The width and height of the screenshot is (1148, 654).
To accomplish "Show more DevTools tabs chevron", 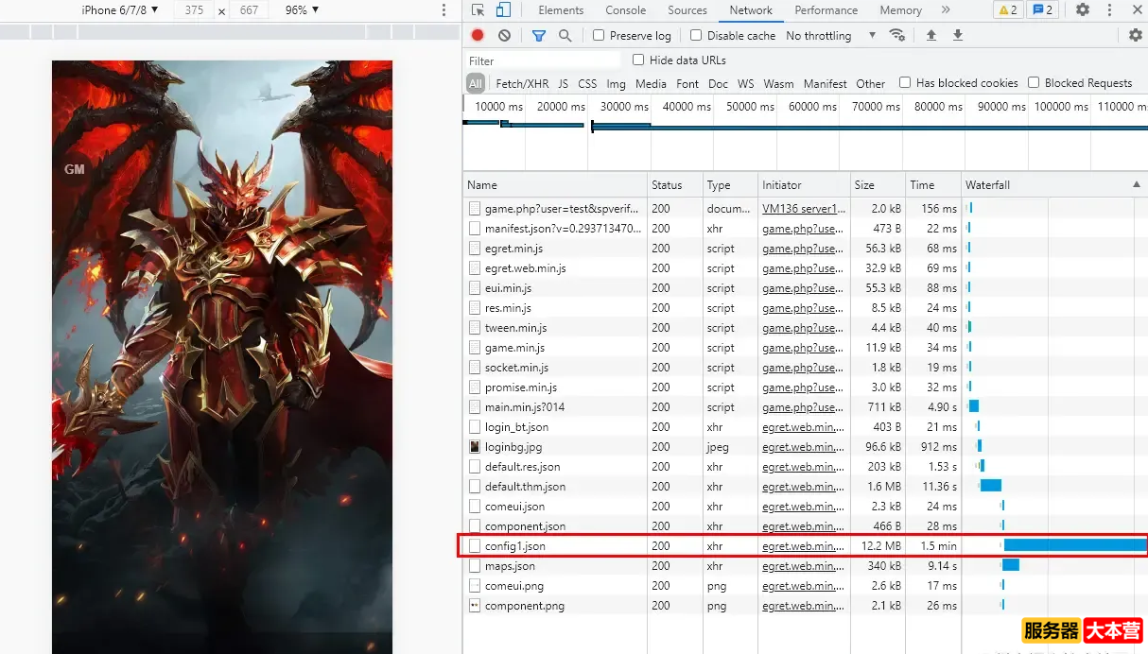I will pyautogui.click(x=946, y=10).
